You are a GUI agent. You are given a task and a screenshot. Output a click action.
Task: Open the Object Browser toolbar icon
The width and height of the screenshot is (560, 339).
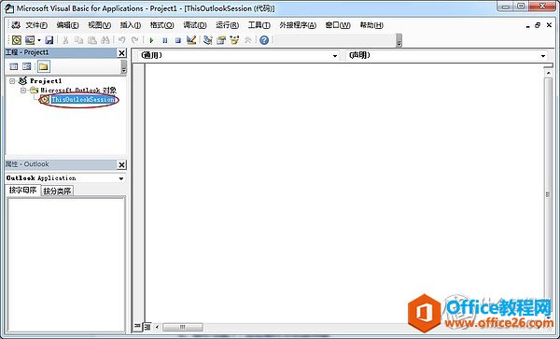click(234, 40)
